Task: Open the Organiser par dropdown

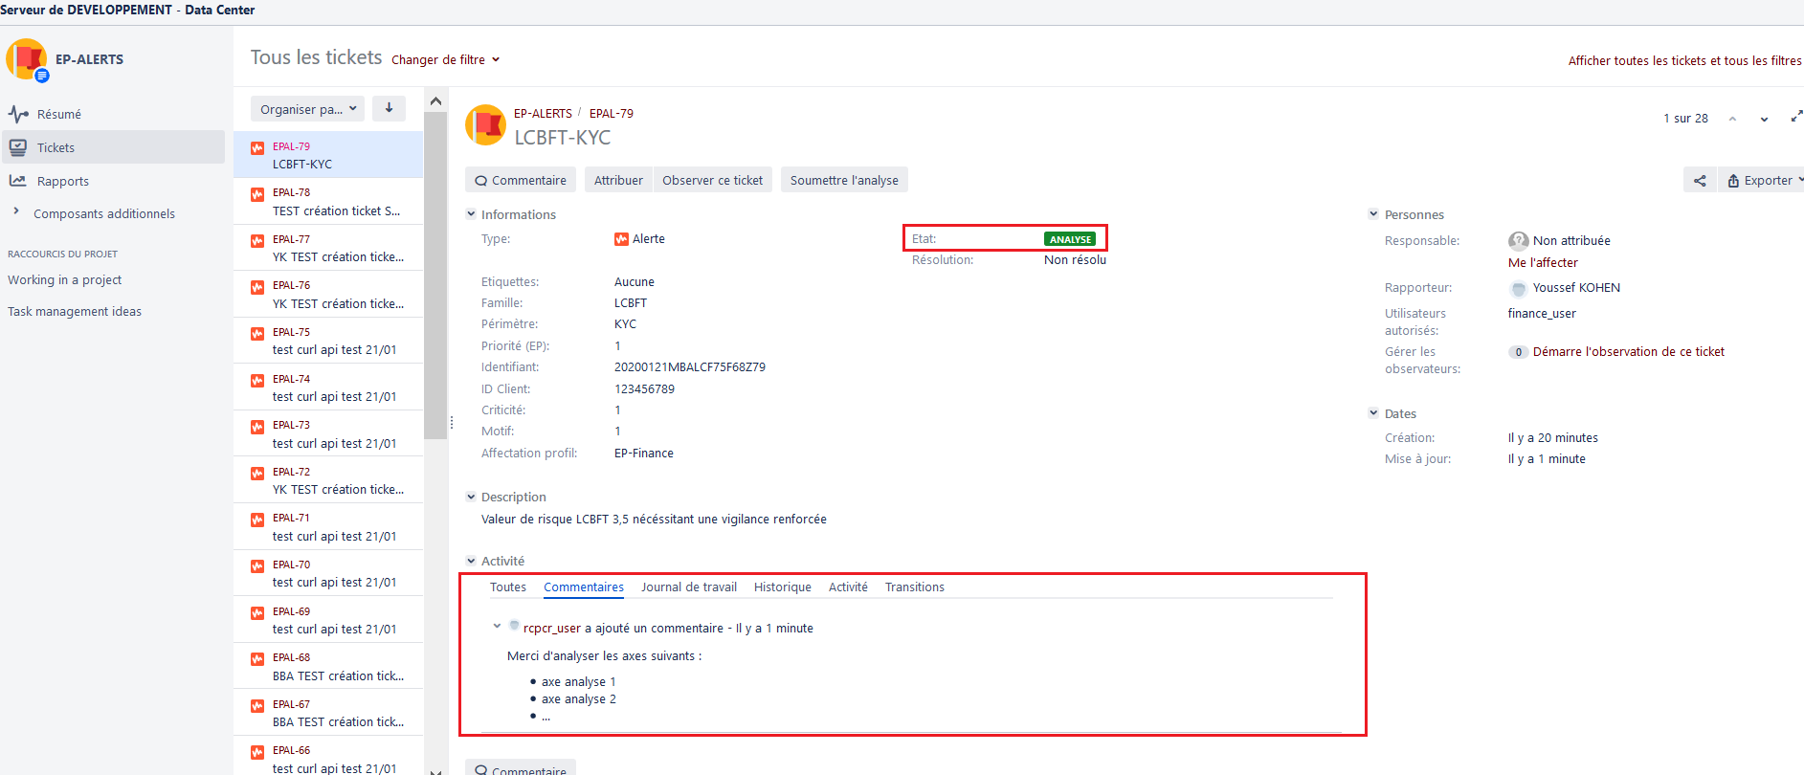Action: pos(307,109)
